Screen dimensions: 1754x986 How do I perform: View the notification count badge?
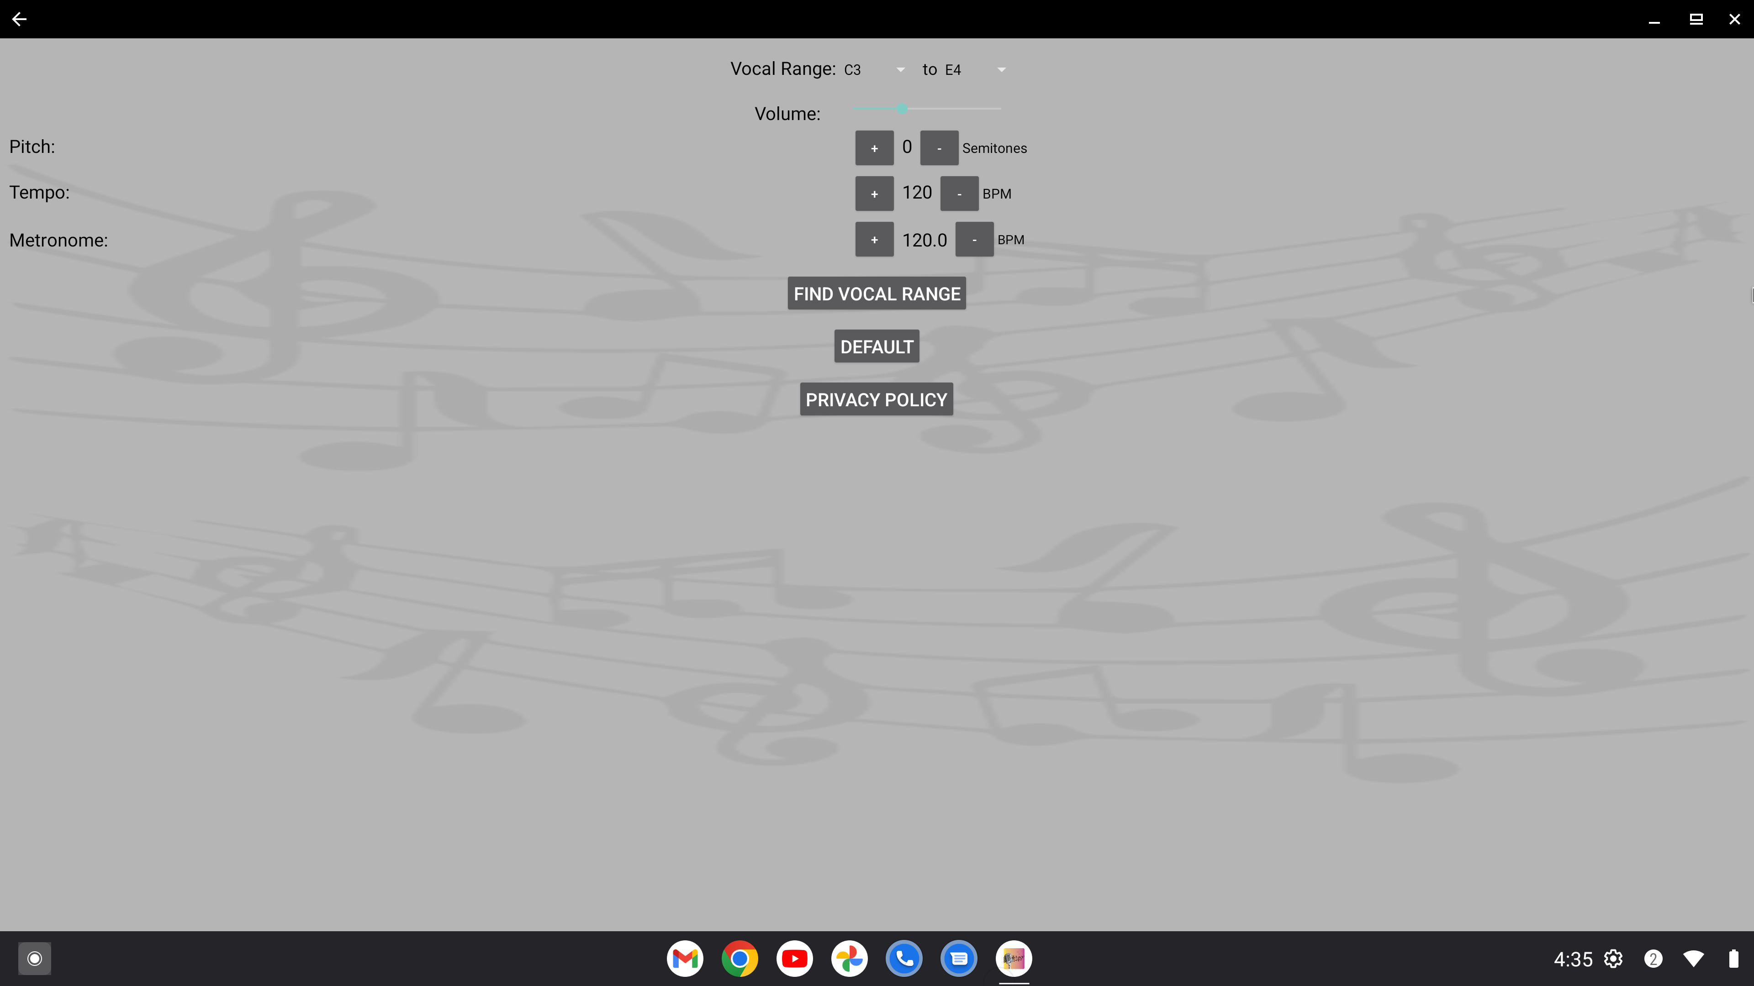[1653, 959]
